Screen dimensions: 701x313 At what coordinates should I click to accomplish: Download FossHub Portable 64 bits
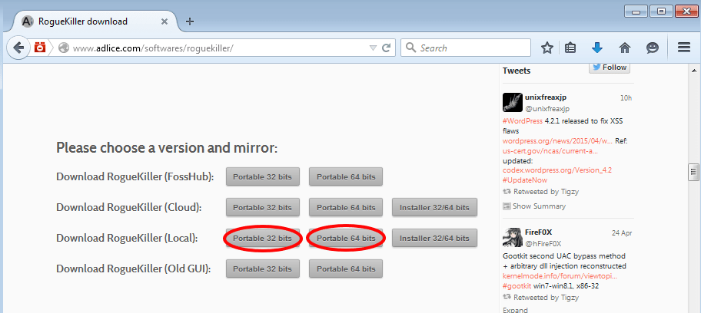[x=346, y=176]
